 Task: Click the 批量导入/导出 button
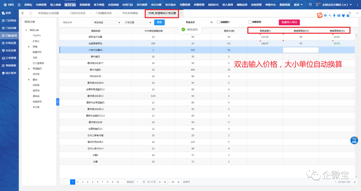(289, 22)
